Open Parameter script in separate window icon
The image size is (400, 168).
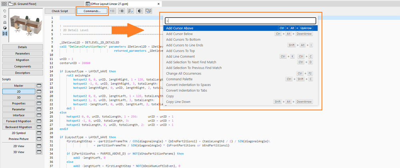(x=39, y=109)
